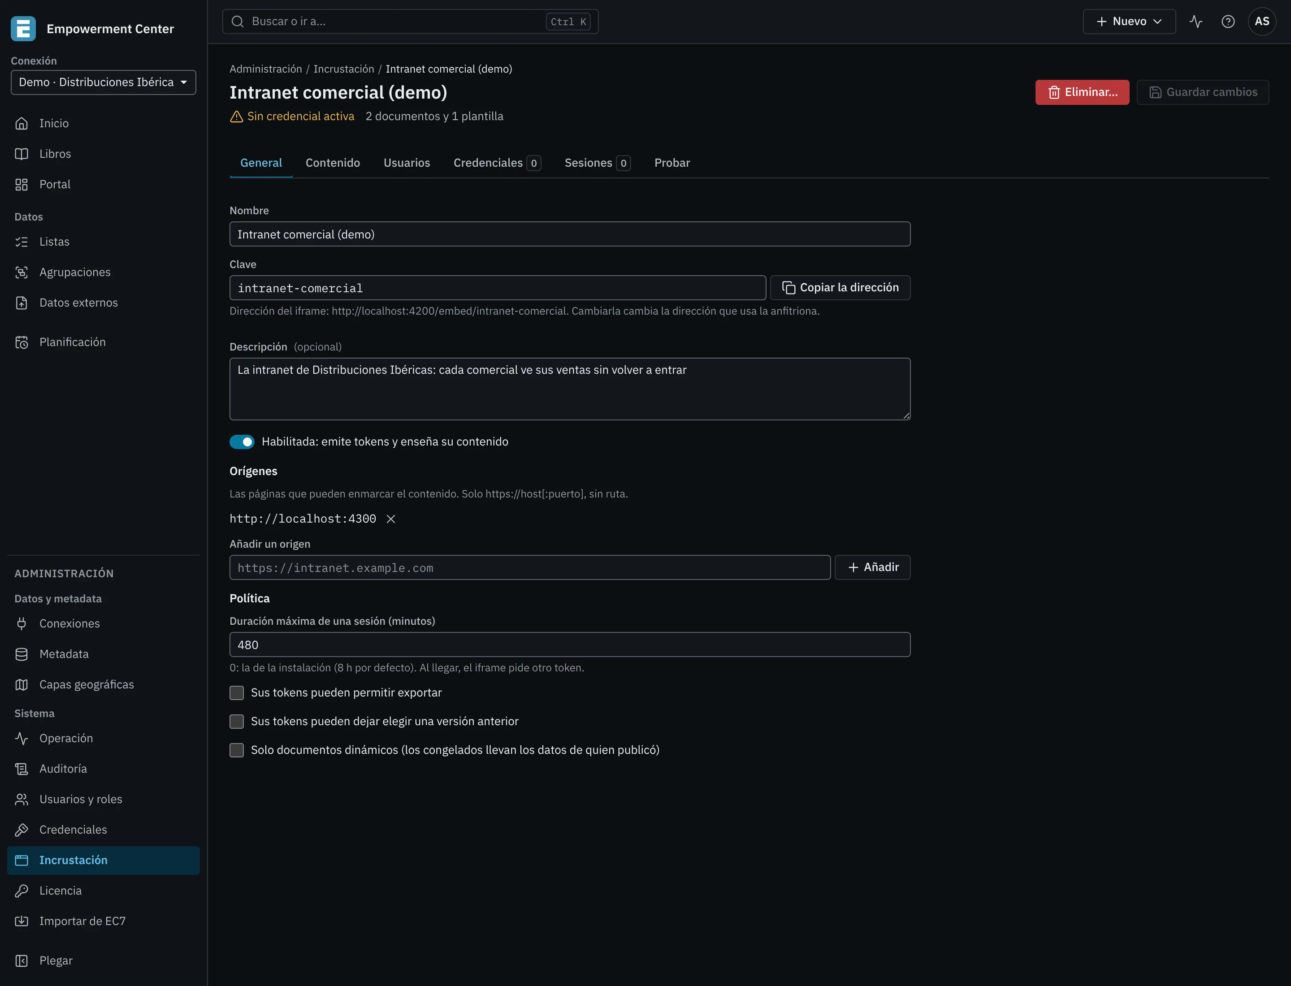Focus the Buscar o ir a search box
This screenshot has height=986, width=1291.
click(x=410, y=22)
